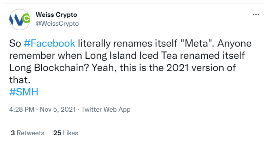Click the Nov 5, 2021 date

[58, 109]
